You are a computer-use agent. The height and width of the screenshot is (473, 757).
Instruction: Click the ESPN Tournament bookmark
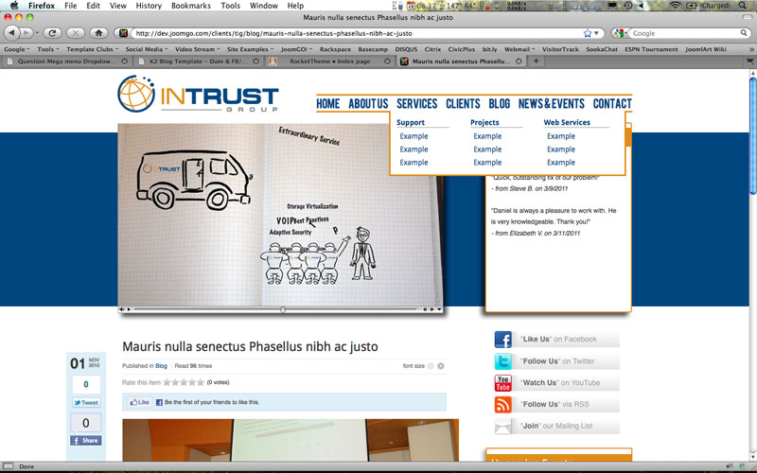[x=651, y=49]
